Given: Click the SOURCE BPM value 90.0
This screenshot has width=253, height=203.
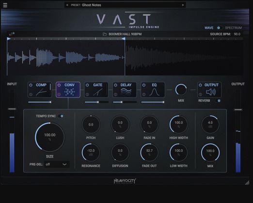Looking at the screenshot, I should coord(237,34).
